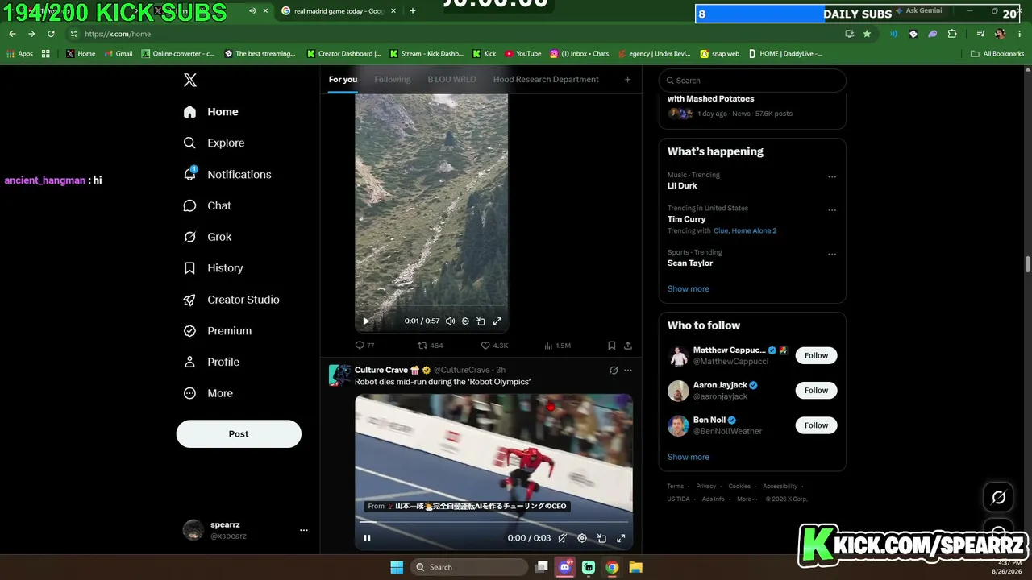Toggle sound on the robot video

[563, 538]
